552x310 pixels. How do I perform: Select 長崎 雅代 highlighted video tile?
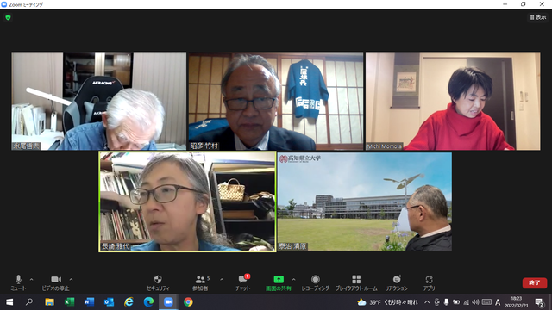pyautogui.click(x=187, y=201)
